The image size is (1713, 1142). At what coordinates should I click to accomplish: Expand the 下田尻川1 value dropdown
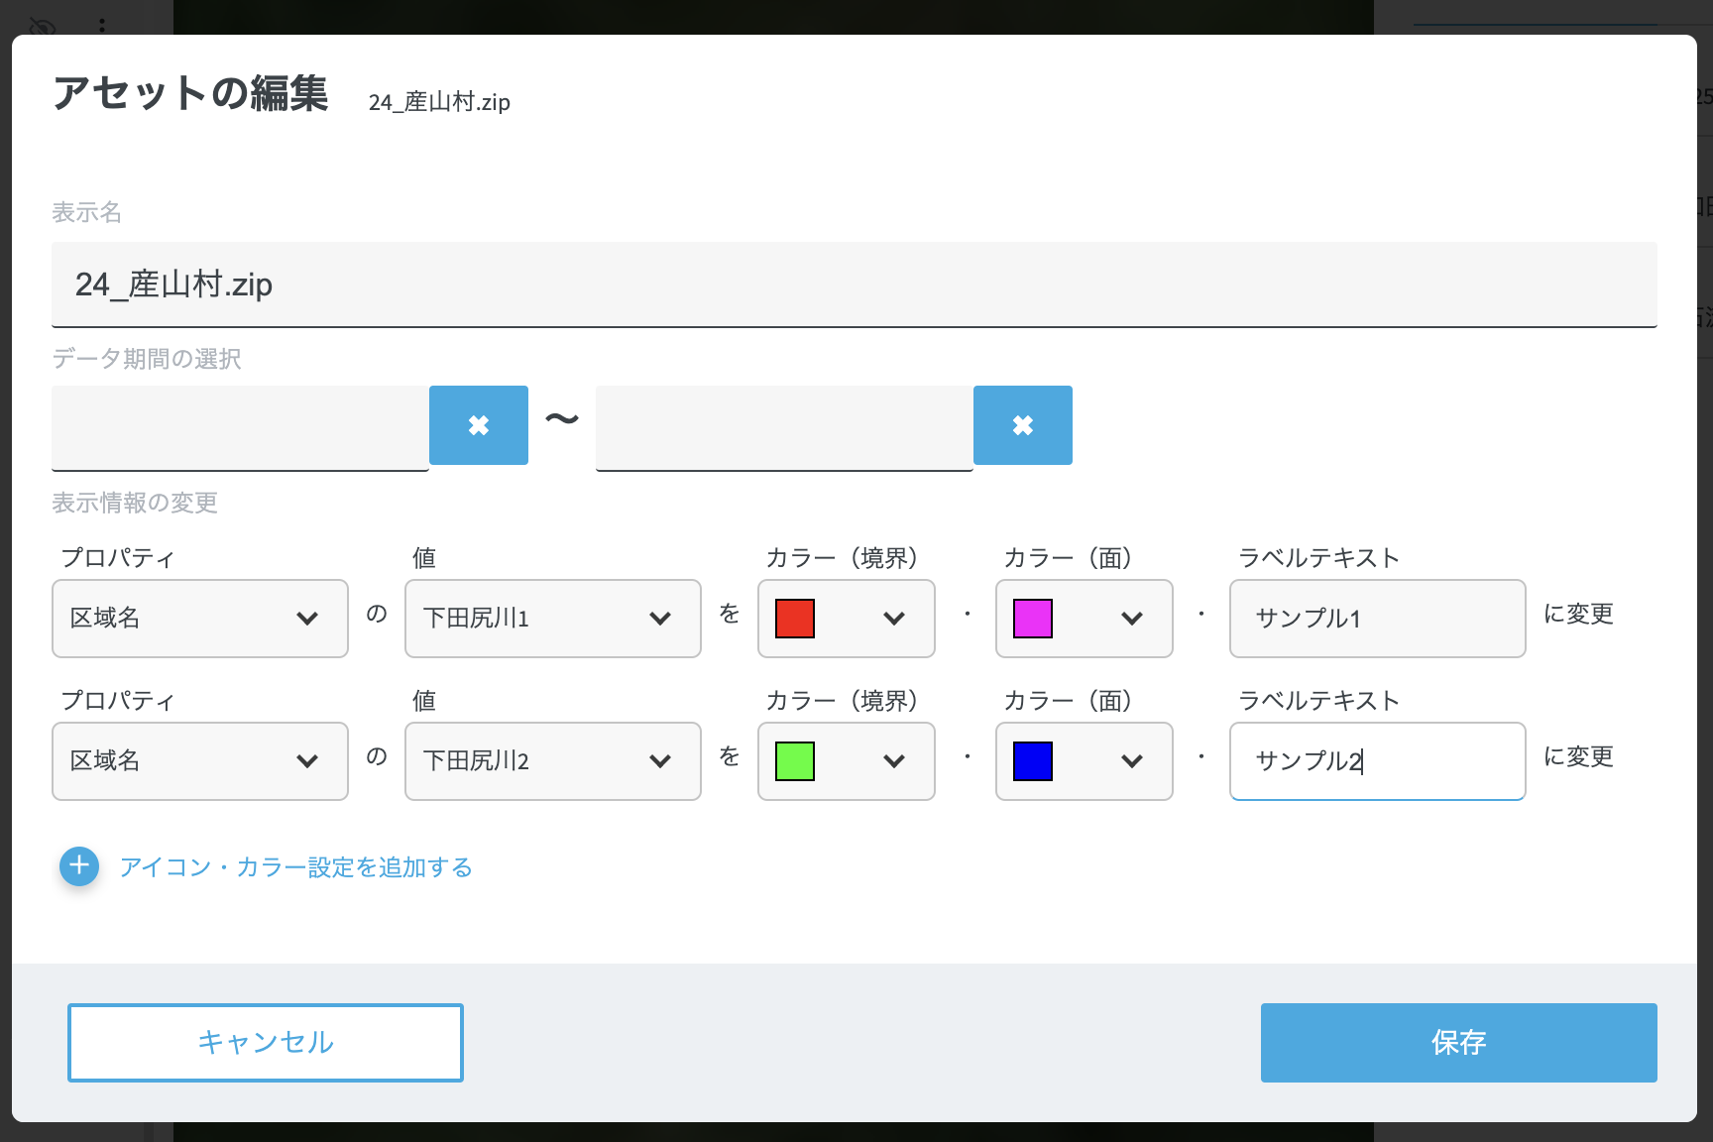[x=552, y=619]
